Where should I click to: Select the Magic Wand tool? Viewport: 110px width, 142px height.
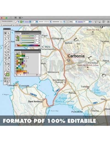click(x=5, y=36)
